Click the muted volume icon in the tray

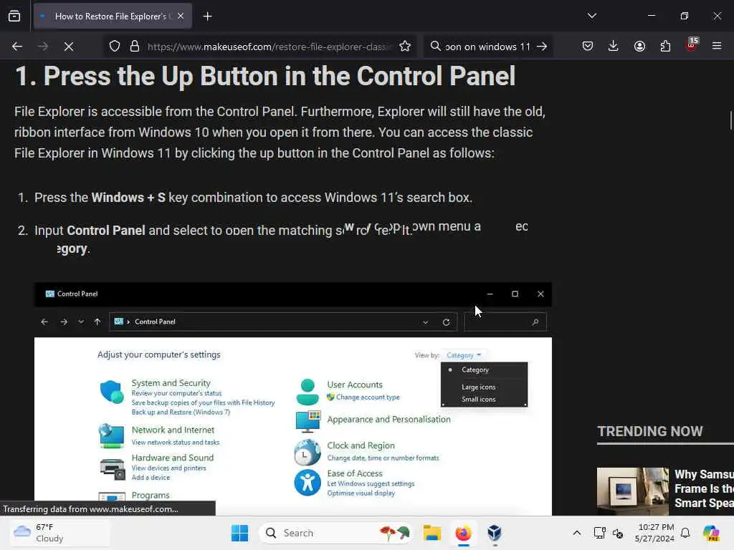(x=618, y=533)
